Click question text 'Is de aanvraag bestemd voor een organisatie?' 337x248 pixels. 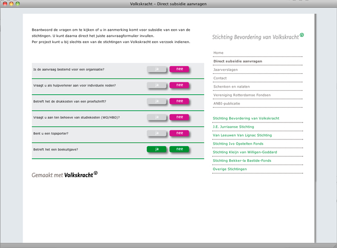tap(69, 70)
